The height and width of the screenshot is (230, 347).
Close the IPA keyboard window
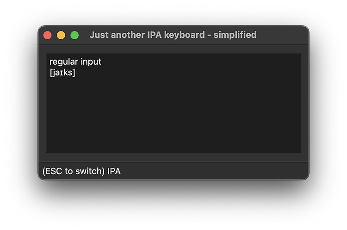(x=47, y=35)
